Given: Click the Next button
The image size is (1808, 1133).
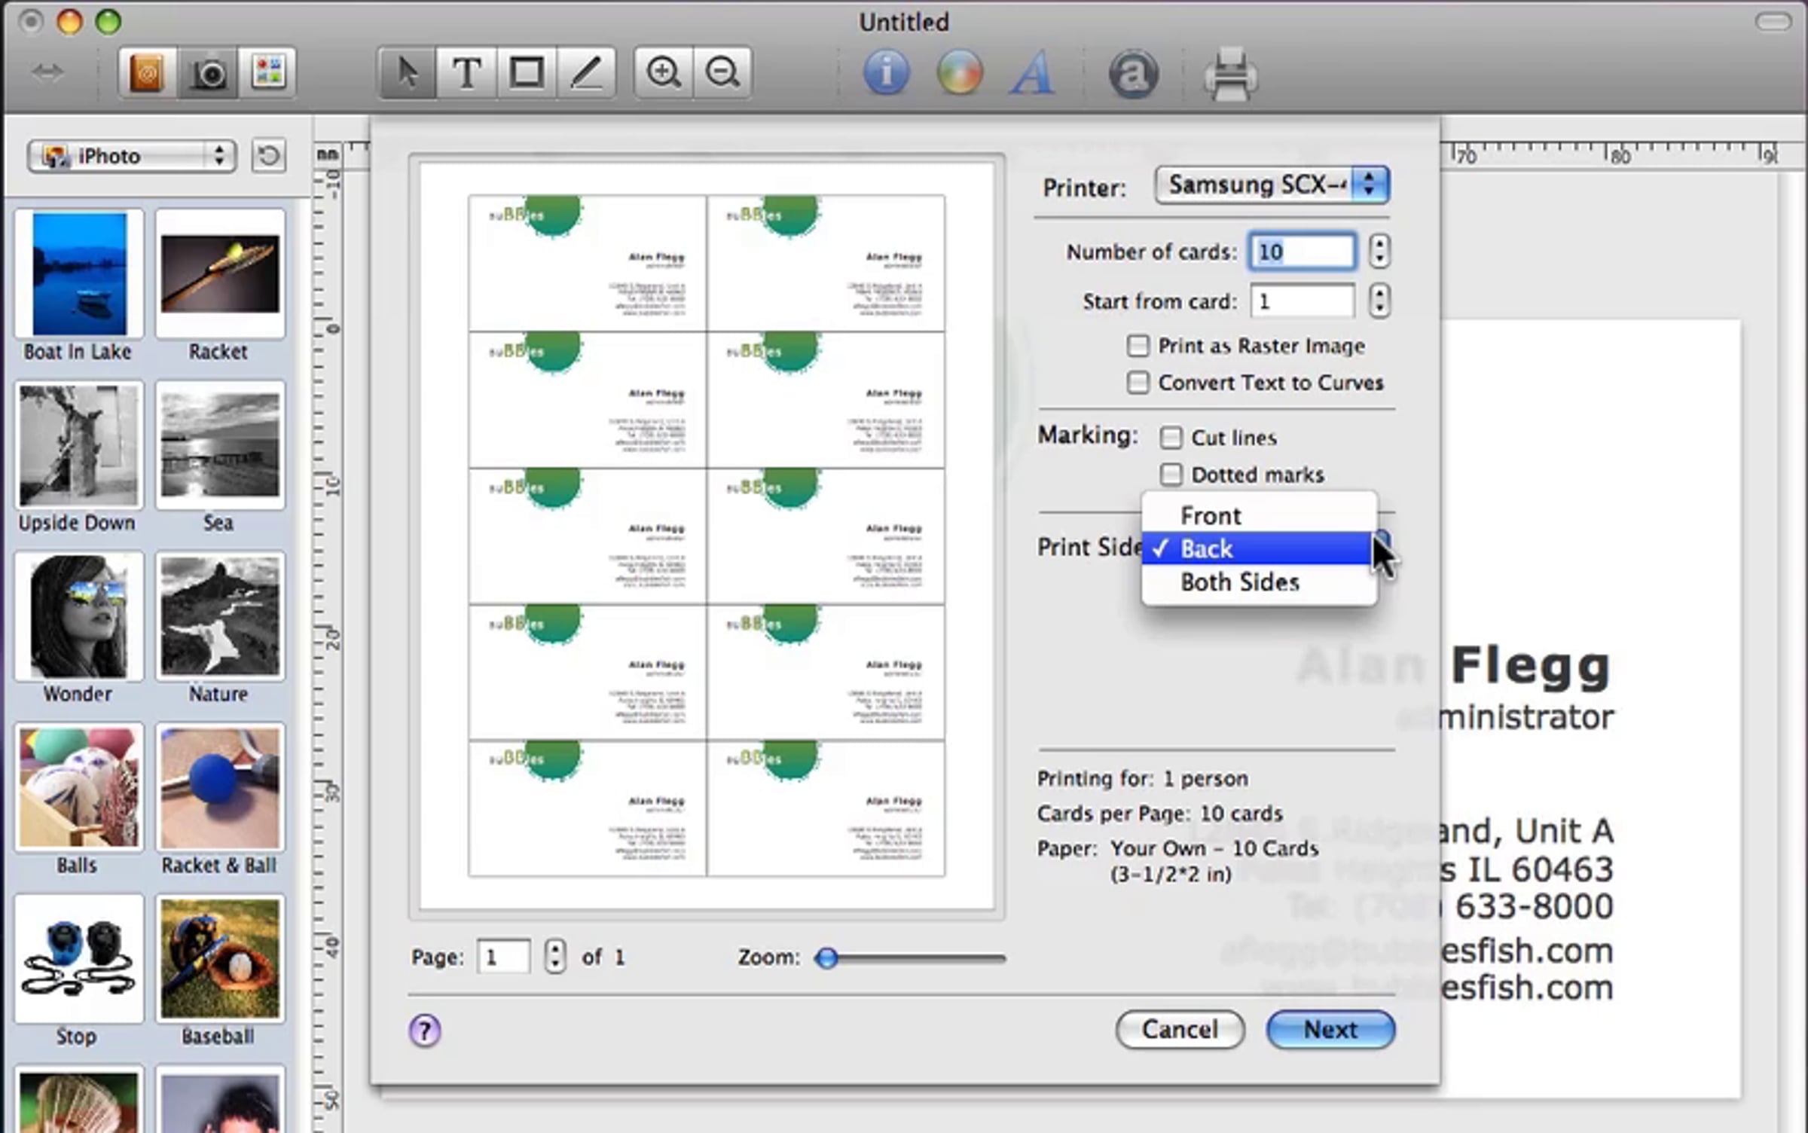Looking at the screenshot, I should tap(1330, 1030).
